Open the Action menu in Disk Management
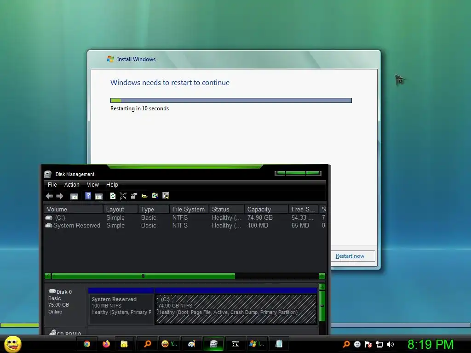471x353 pixels. [x=72, y=185]
